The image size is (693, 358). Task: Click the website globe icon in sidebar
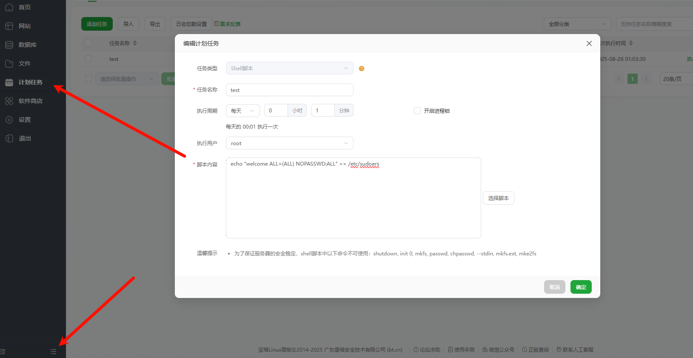(x=9, y=26)
